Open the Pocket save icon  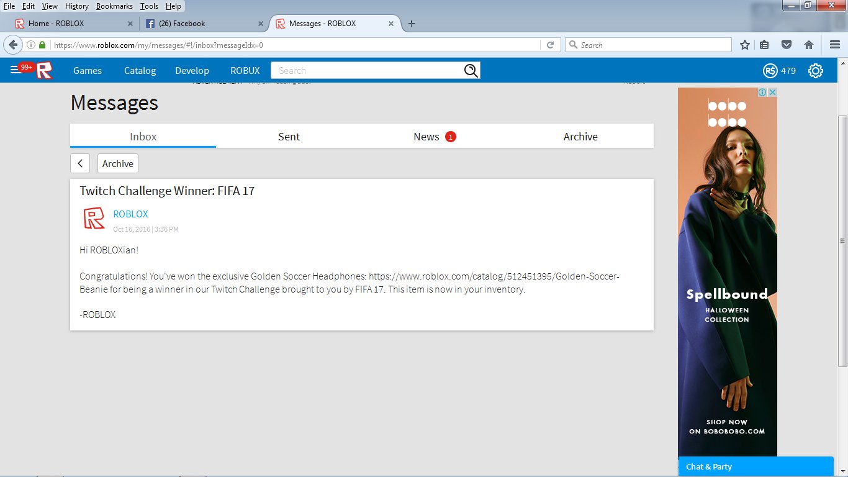[786, 45]
